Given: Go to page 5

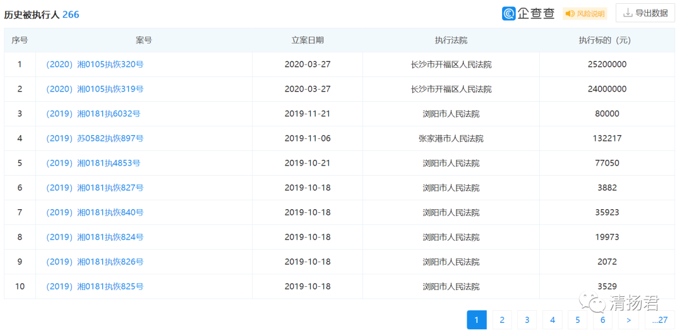Looking at the screenshot, I should coord(578,320).
